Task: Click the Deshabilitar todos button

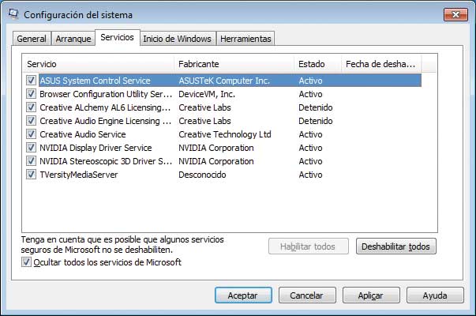Action: click(x=395, y=246)
